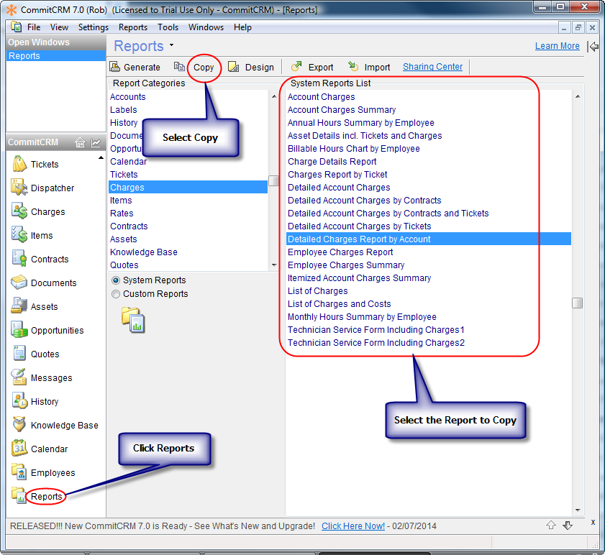Open the Charges module icon
Image resolution: width=605 pixels, height=555 pixels.
[x=19, y=211]
